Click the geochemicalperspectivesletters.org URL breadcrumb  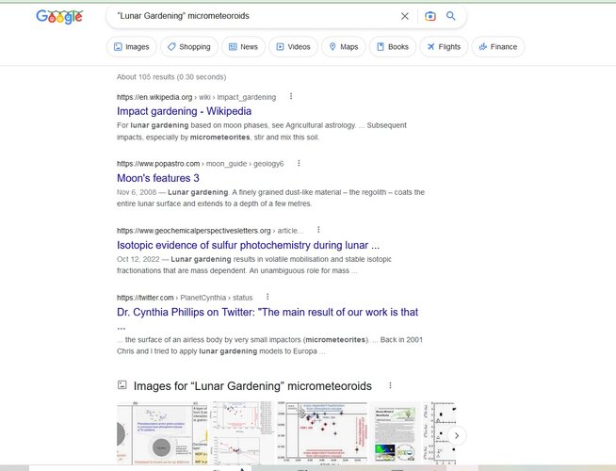click(210, 231)
